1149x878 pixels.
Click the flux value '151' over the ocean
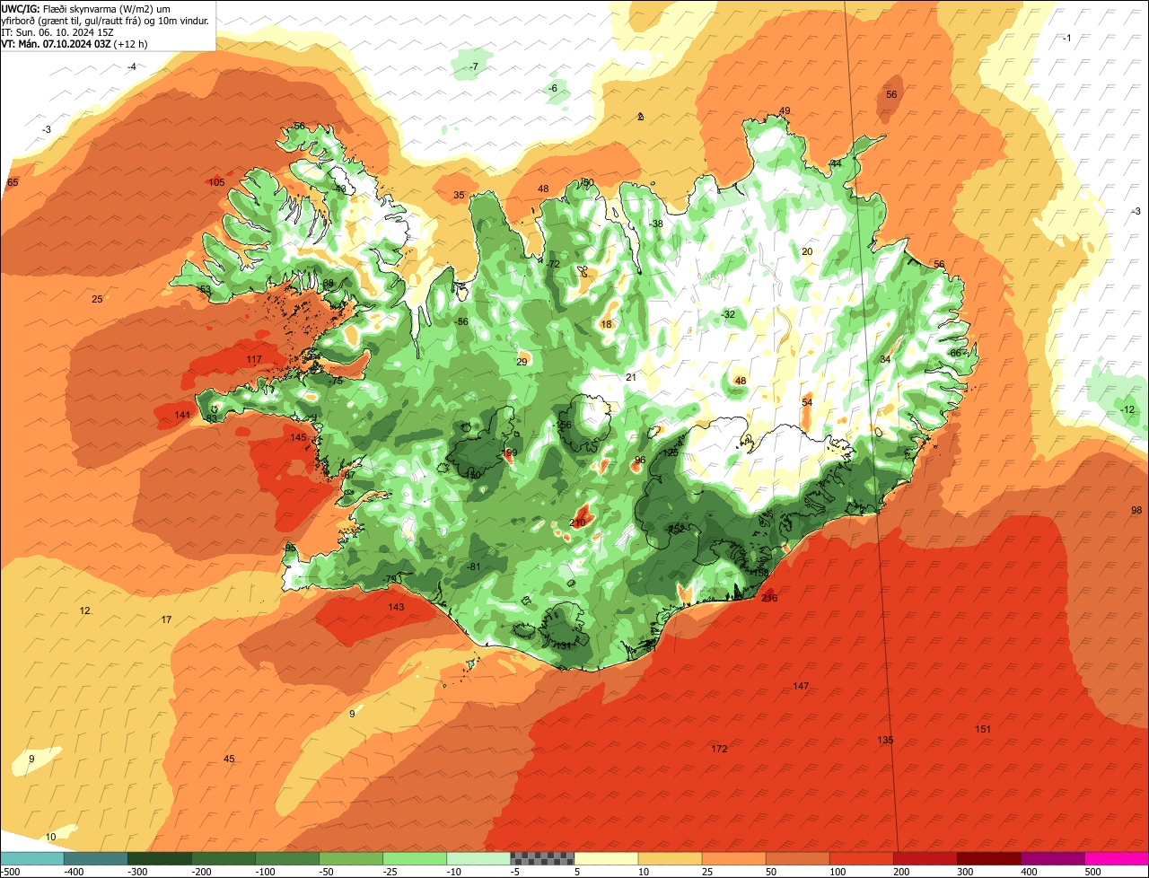click(x=983, y=729)
